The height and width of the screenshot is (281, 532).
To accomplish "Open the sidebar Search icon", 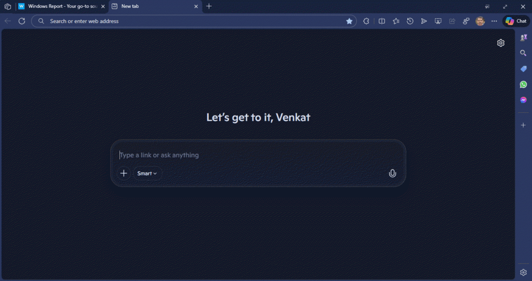I will [523, 53].
